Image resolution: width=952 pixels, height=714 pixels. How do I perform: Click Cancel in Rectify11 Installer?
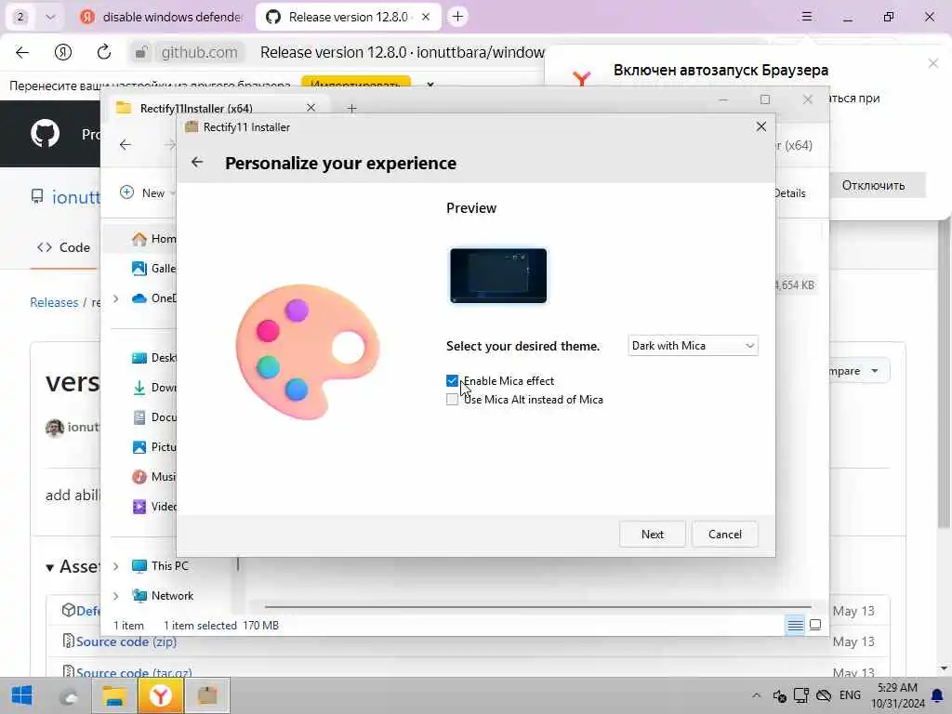pyautogui.click(x=724, y=535)
